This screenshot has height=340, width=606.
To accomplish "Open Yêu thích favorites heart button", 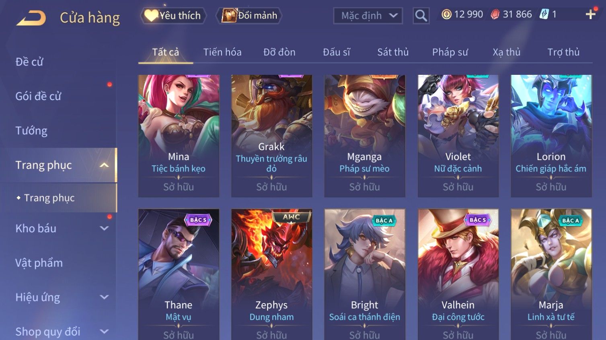I will (173, 16).
